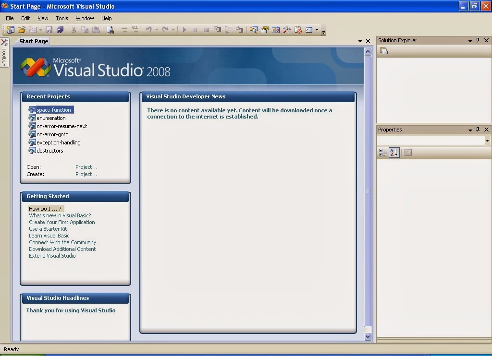Open Object Browser via toolbar icon
Image resolution: width=492 pixels, height=356 pixels.
click(x=275, y=30)
